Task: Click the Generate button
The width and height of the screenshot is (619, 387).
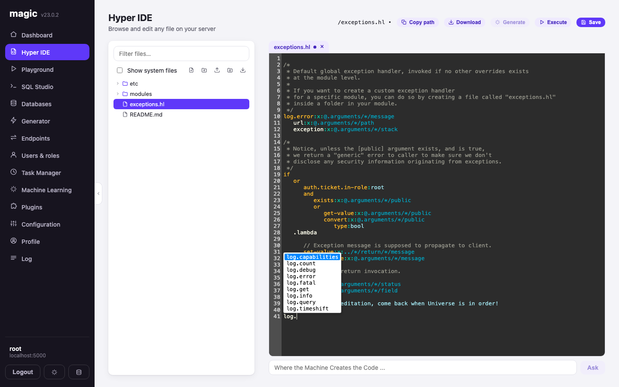Action: [510, 22]
